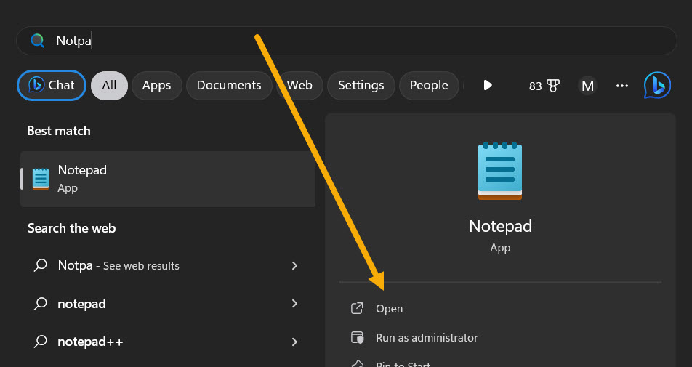Switch to the Web filter tab
692x367 pixels.
click(x=299, y=85)
